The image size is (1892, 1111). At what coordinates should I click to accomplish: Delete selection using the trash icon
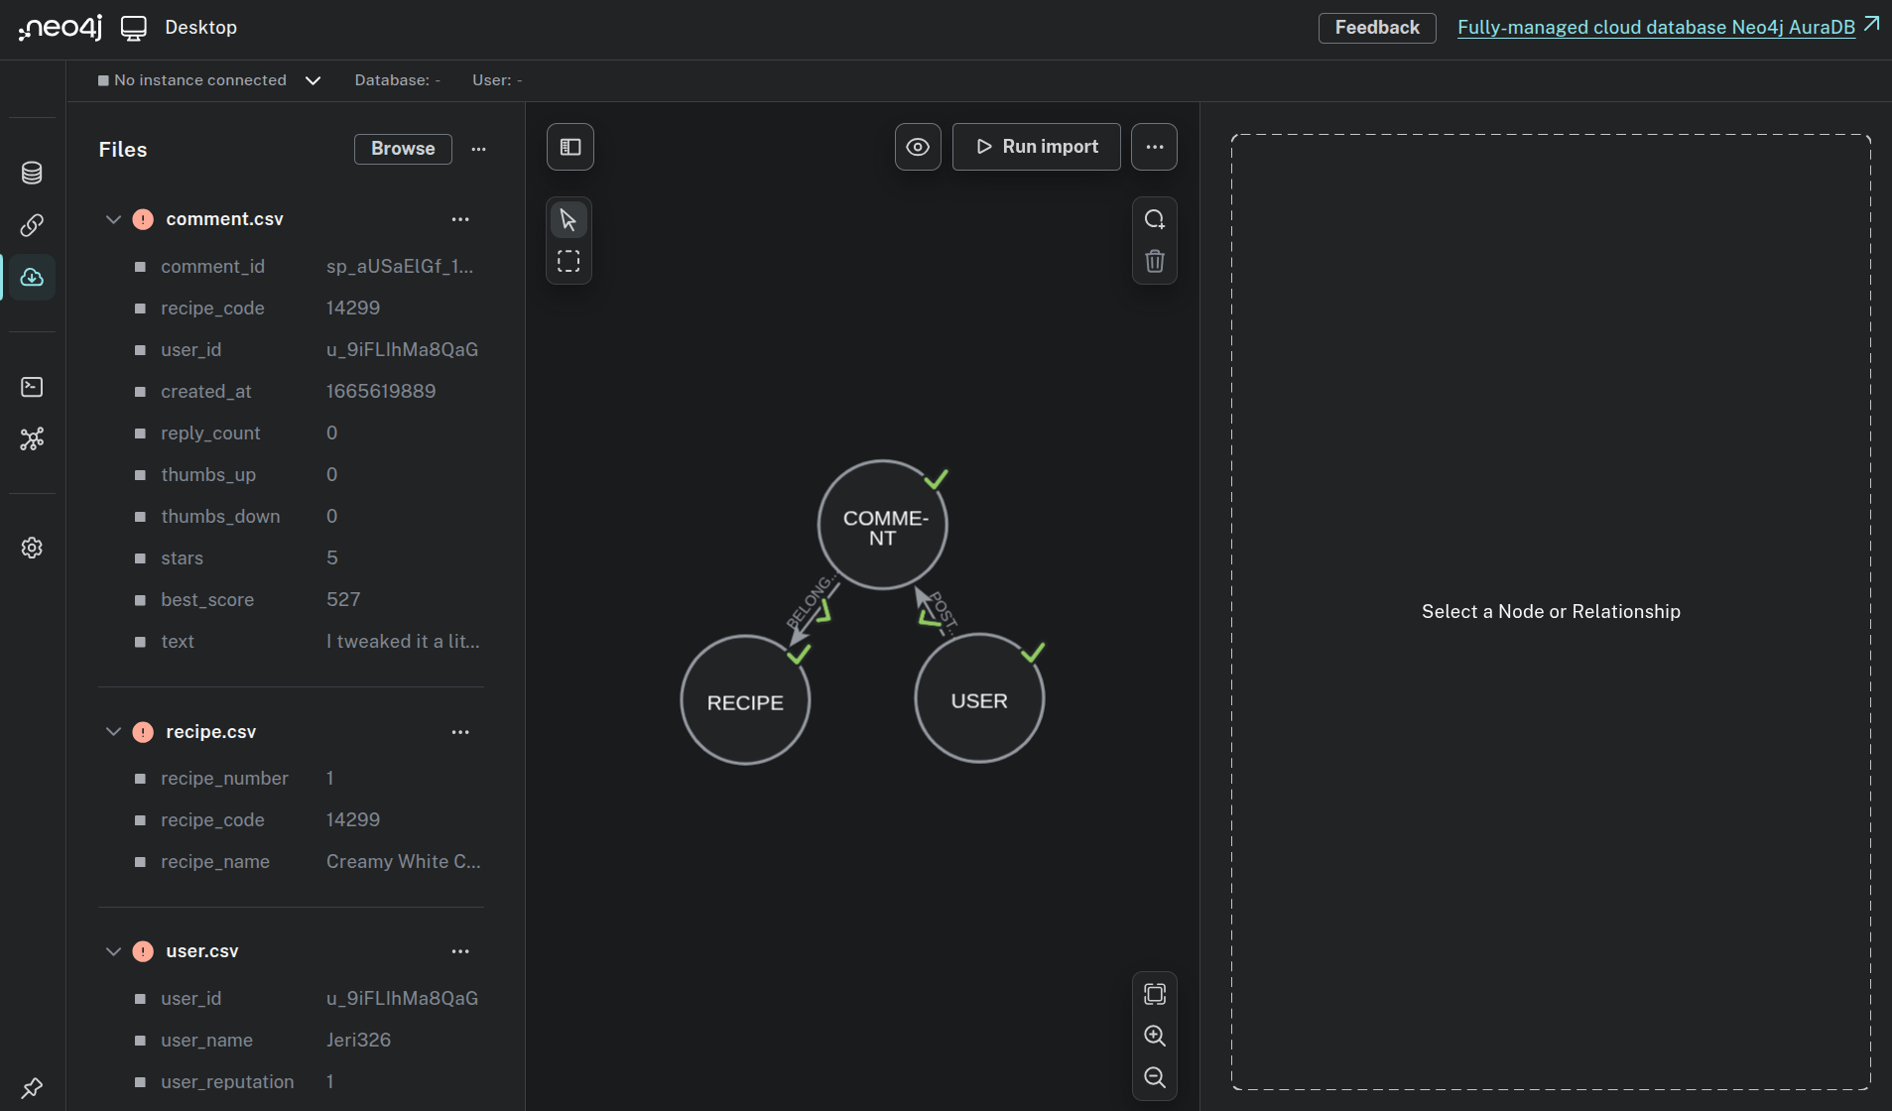pos(1154,261)
